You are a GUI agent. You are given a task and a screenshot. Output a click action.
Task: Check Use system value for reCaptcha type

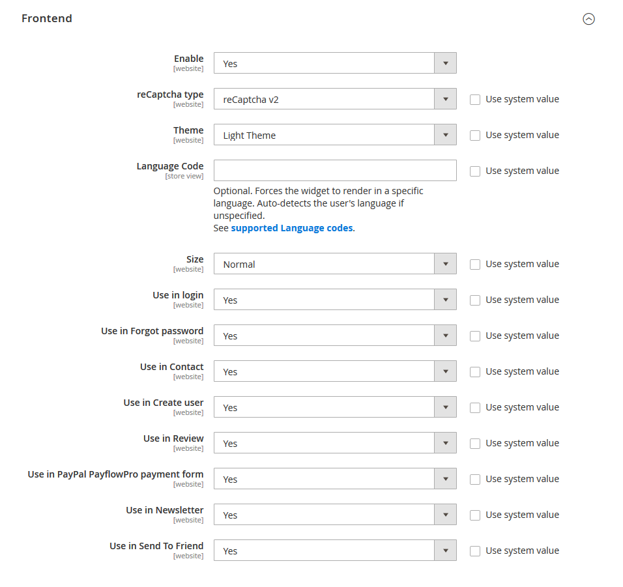click(x=475, y=99)
